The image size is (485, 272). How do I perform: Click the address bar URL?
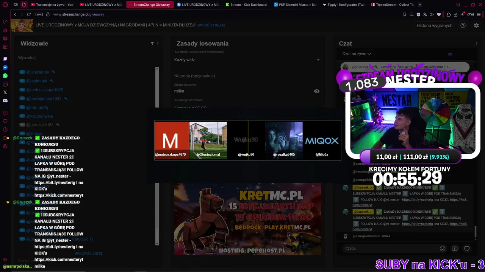[x=78, y=14]
